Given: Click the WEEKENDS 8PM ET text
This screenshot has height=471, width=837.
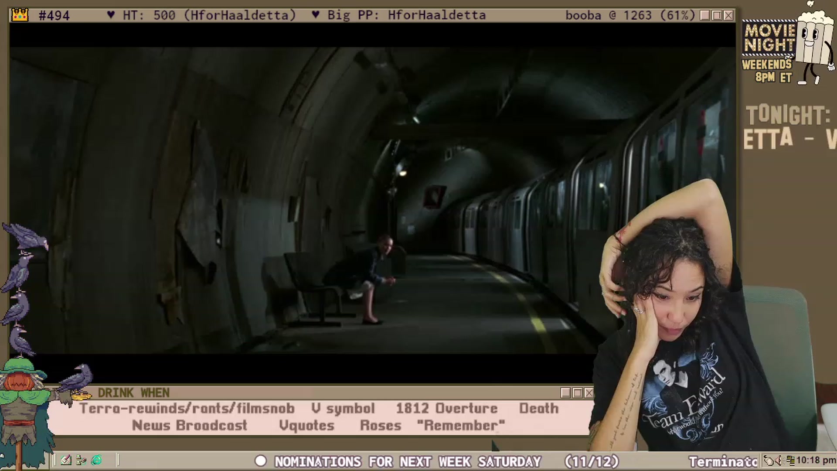Looking at the screenshot, I should [x=767, y=71].
